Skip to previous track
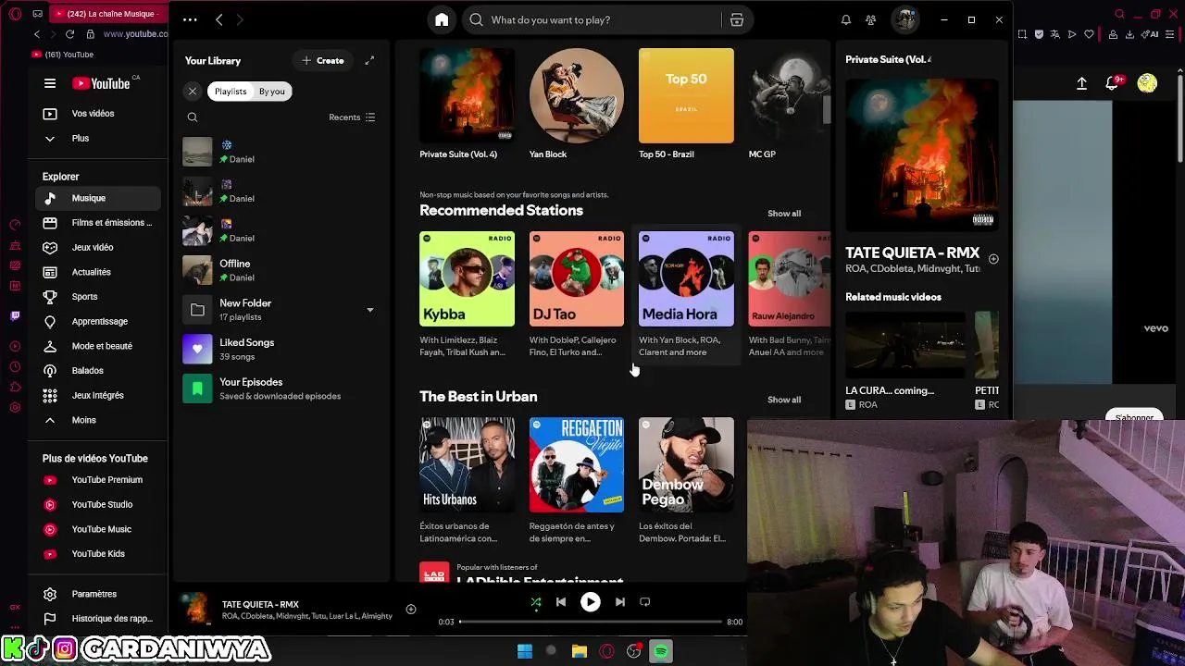The image size is (1185, 666). click(x=561, y=602)
